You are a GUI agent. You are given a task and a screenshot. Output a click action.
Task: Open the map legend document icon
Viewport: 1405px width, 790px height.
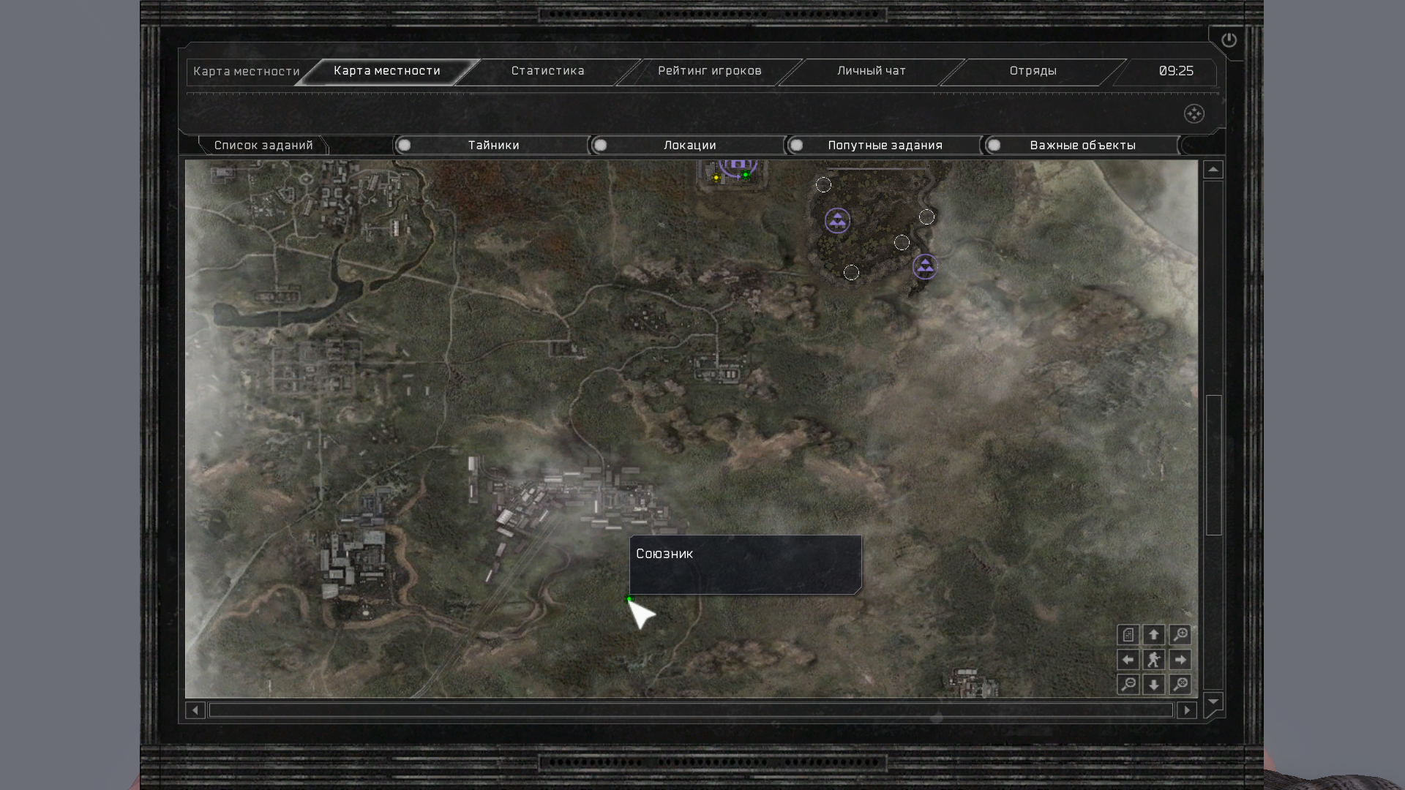pos(1128,634)
